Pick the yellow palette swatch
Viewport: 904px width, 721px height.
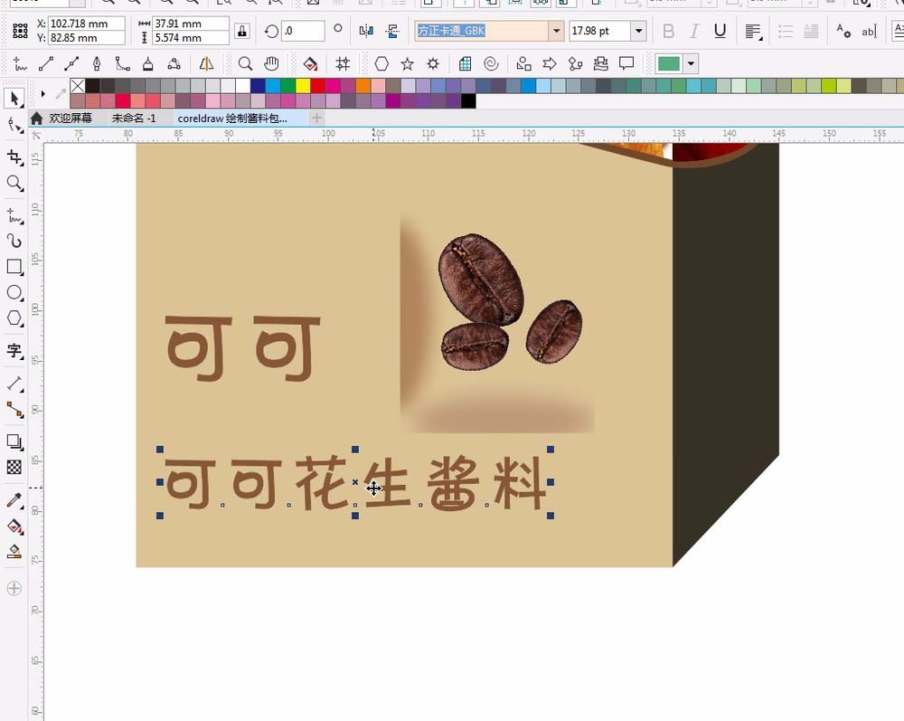tap(303, 86)
